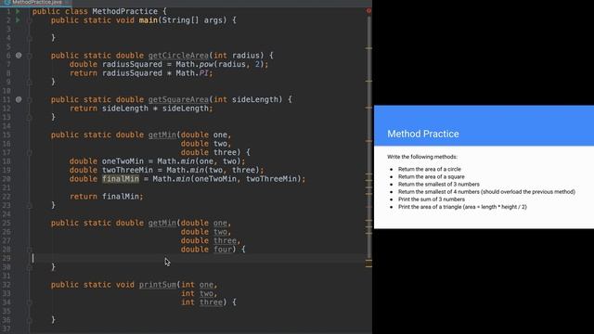Click the 'main' method name on line 2
This screenshot has height=334, width=594.
coord(148,20)
